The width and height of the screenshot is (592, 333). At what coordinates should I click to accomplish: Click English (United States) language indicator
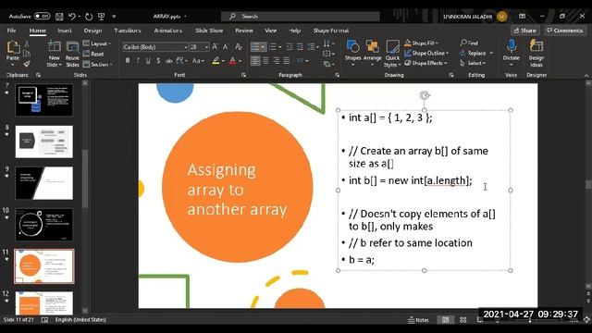click(80, 320)
